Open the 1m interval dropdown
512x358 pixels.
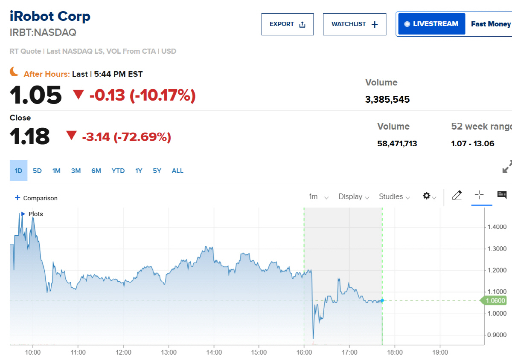tap(319, 196)
